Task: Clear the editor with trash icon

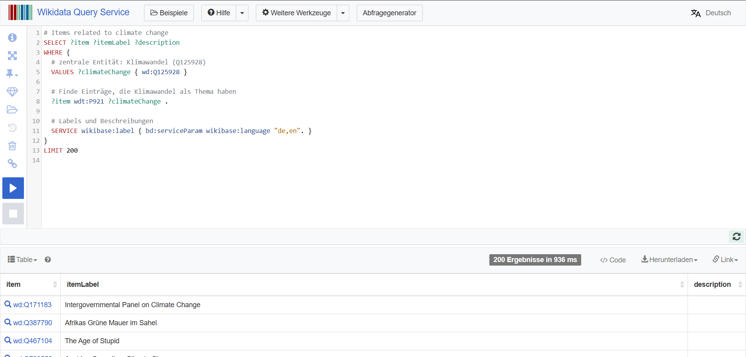Action: (x=12, y=146)
